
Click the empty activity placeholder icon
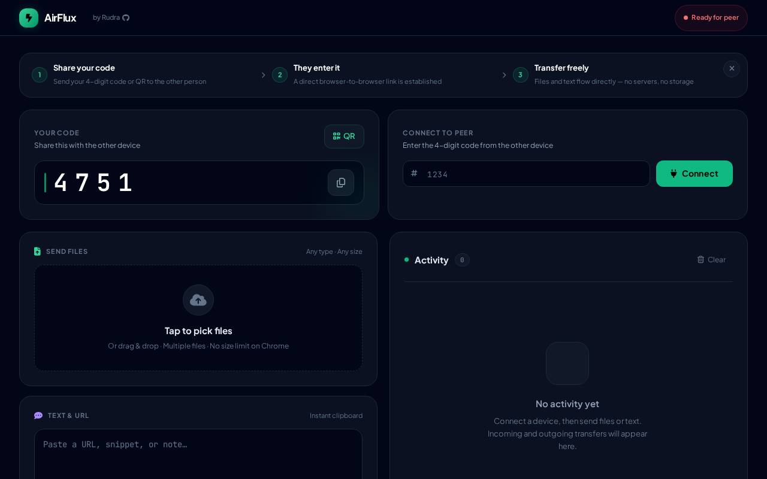click(x=567, y=363)
